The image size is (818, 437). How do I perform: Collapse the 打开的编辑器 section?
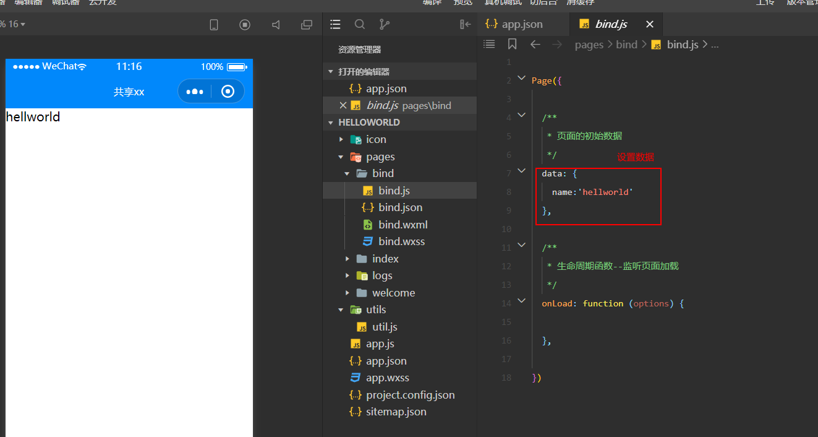click(x=331, y=72)
